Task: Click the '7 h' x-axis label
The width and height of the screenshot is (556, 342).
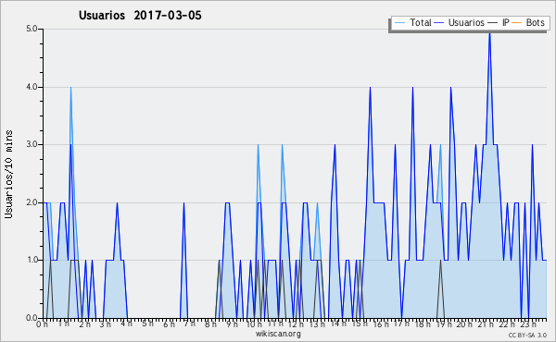Action: tap(190, 324)
